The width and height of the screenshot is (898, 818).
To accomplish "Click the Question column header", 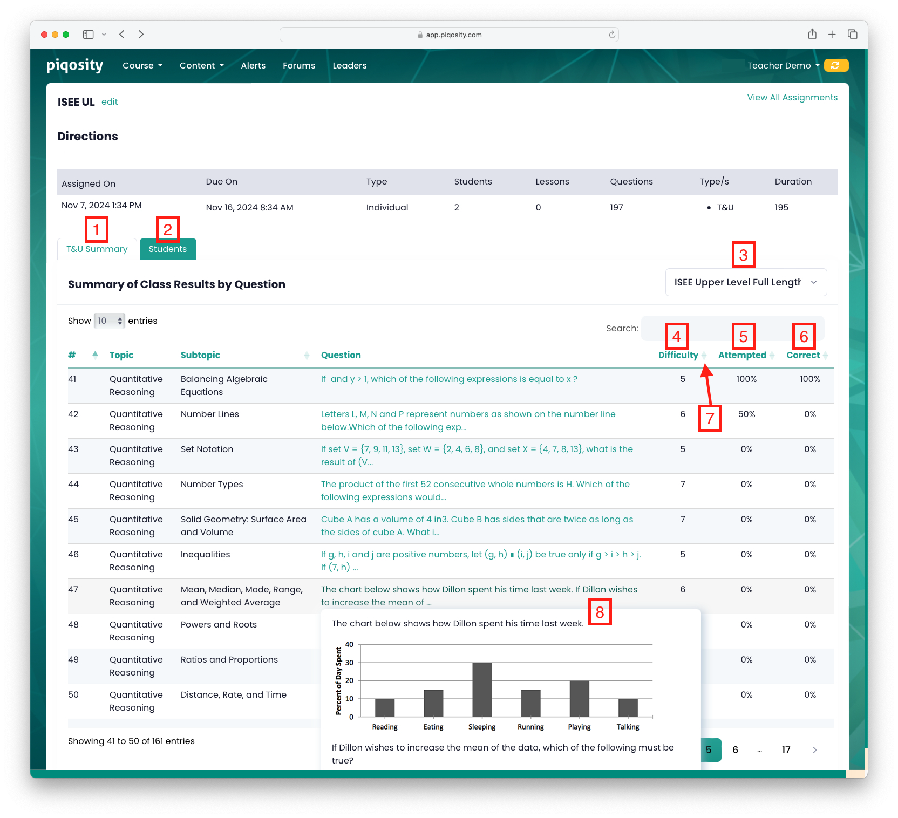I will point(341,355).
